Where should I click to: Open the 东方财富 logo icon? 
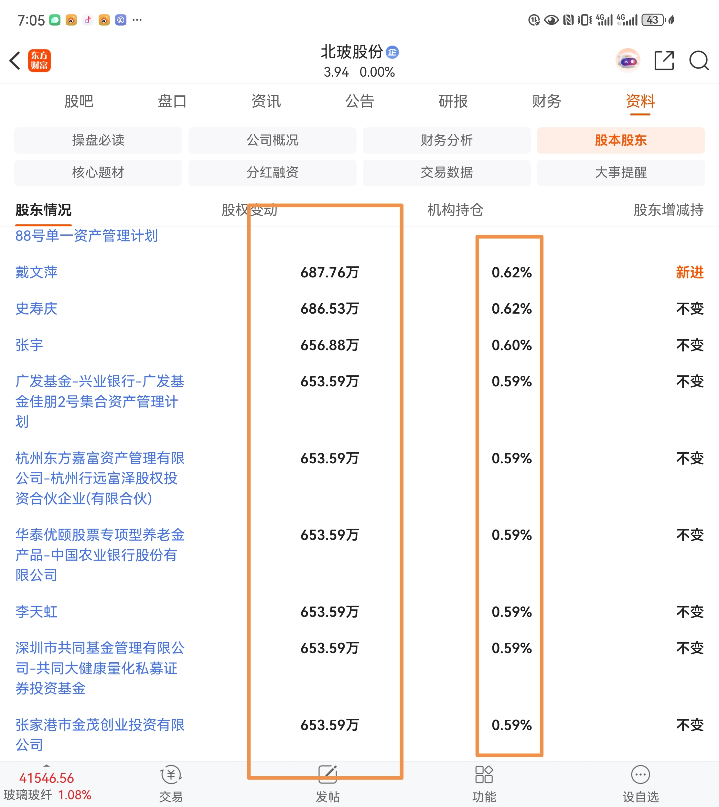[x=39, y=60]
